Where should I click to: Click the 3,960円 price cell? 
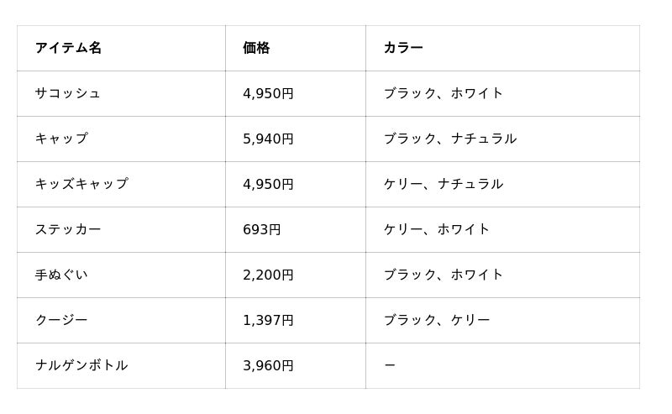(x=268, y=365)
